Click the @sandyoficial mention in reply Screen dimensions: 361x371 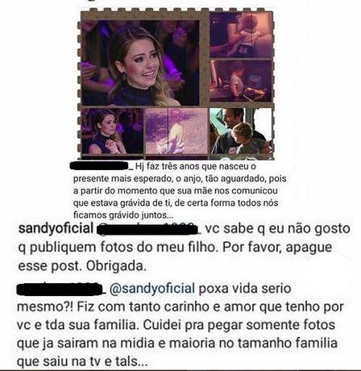click(x=152, y=289)
